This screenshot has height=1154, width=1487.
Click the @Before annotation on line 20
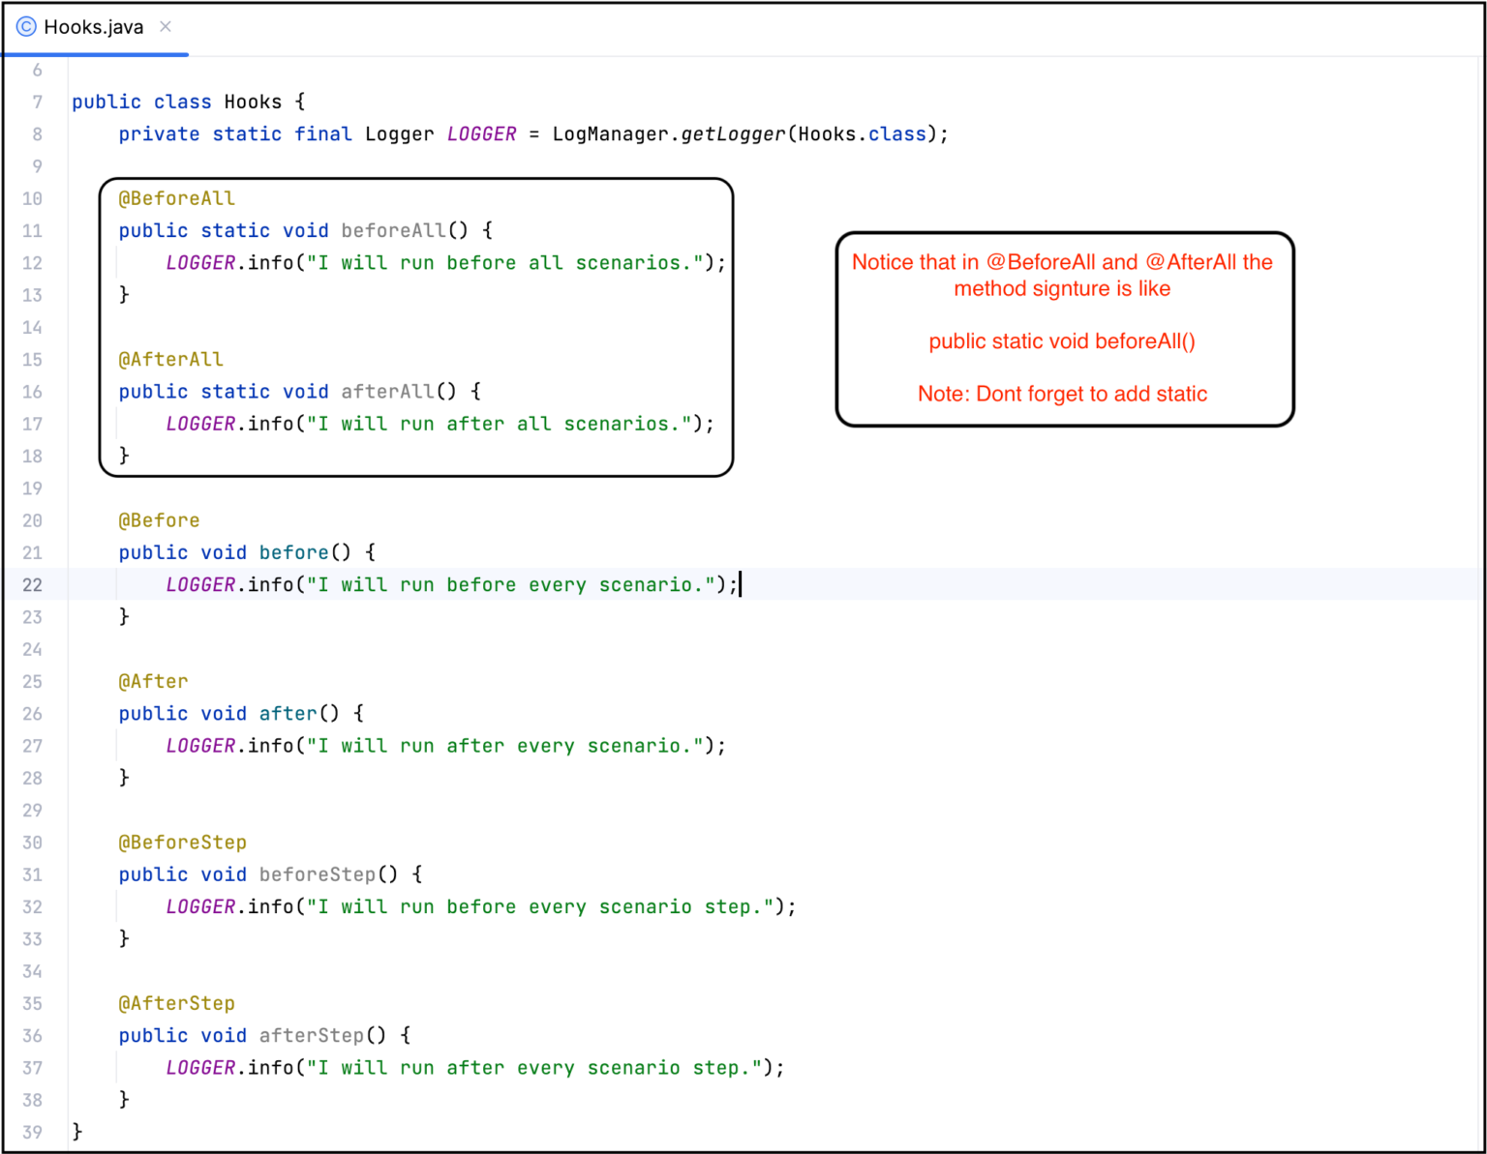160,520
